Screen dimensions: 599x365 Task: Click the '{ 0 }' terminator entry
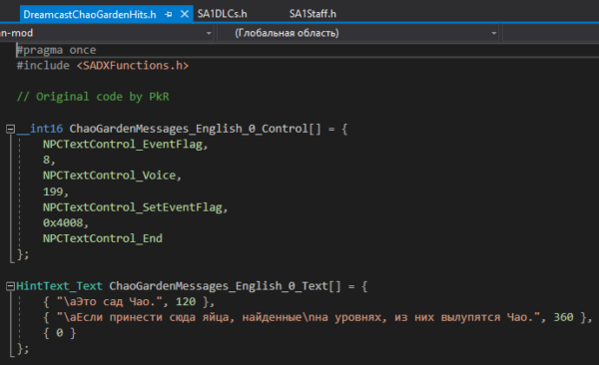pos(60,333)
